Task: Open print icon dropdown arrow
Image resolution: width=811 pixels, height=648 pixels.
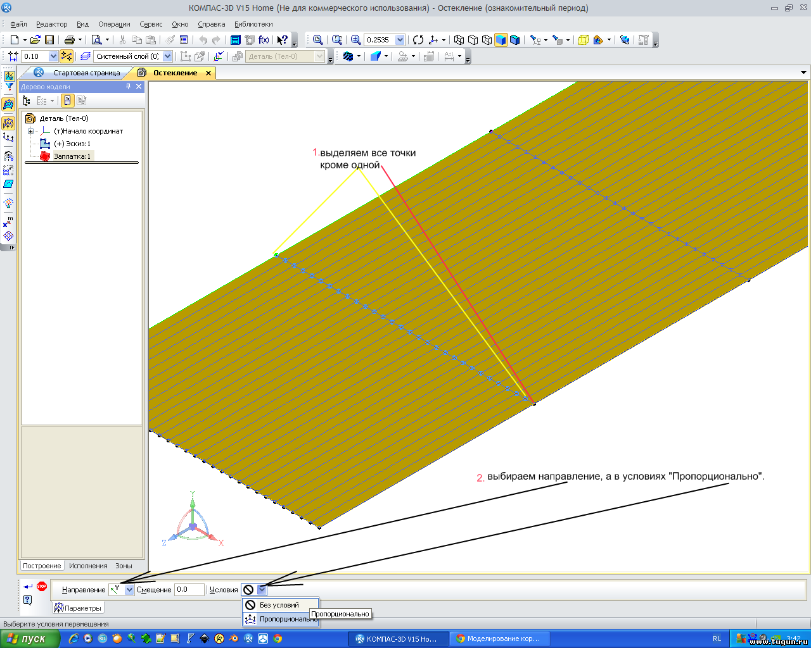Action: (x=80, y=40)
